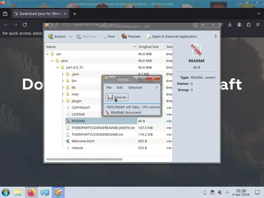Select the man folder icon
The height and width of the screenshot is (198, 264).
point(68,94)
